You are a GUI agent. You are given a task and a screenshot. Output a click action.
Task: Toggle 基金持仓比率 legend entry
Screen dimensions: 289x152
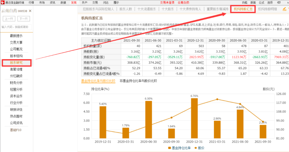(x=179, y=148)
